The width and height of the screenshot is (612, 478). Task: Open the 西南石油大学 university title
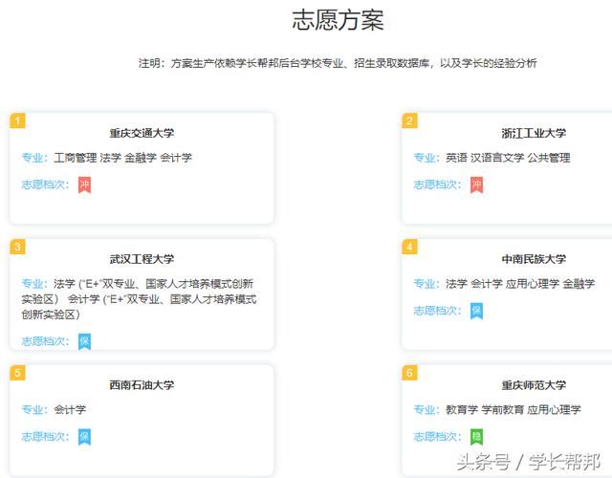[142, 385]
